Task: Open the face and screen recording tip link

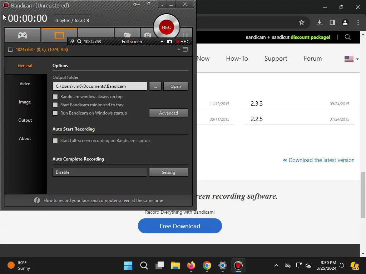Action: point(103,201)
